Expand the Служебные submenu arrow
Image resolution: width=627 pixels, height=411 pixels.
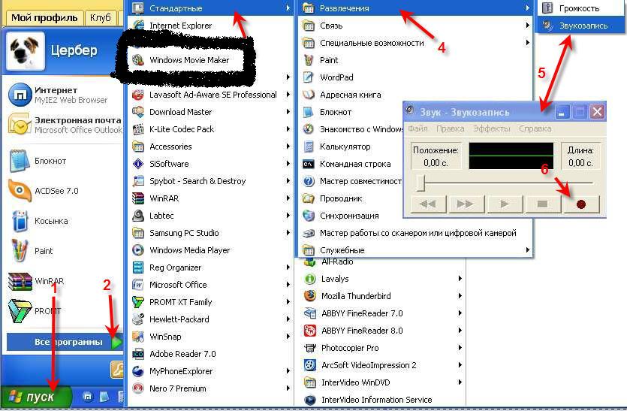(528, 250)
